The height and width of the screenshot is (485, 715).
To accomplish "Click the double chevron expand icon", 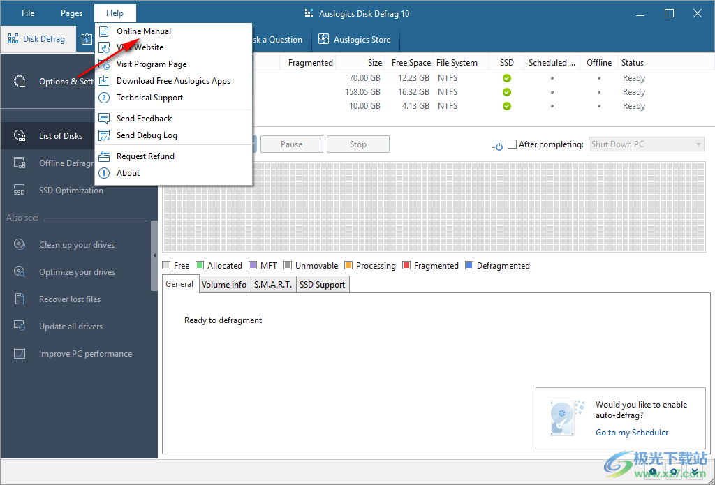I will tap(695, 472).
